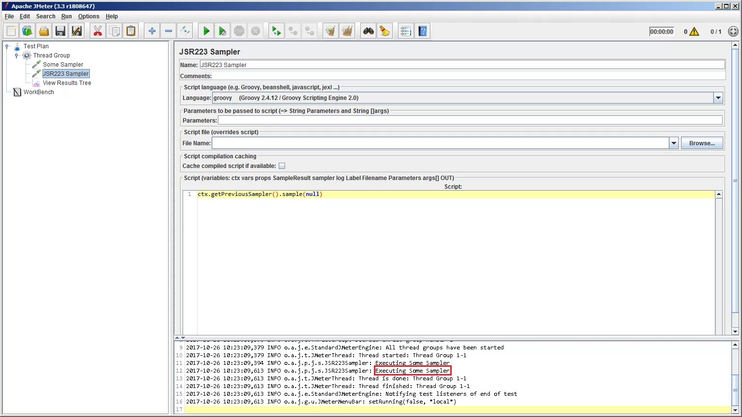Image resolution: width=742 pixels, height=417 pixels.
Task: Click the script editor vertical scrollbar up arrow
Action: [719, 194]
